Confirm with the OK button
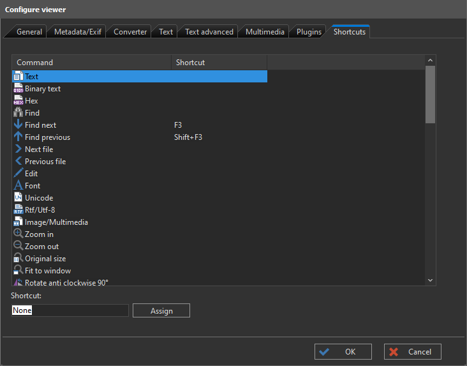Viewport: 467px width, 366px height. [343, 351]
